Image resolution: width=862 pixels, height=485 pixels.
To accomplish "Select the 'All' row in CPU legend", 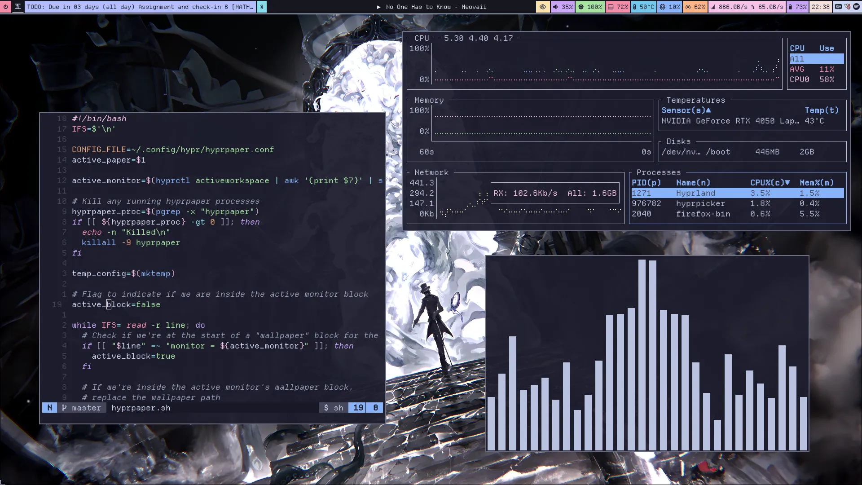I will 817,59.
